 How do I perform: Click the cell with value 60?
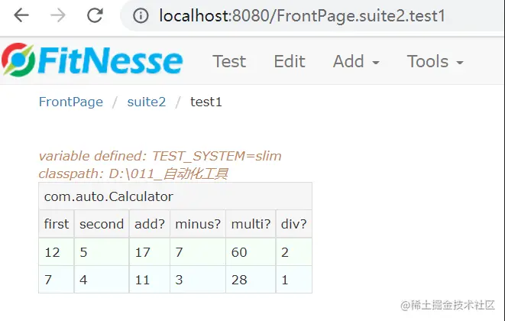click(x=251, y=252)
